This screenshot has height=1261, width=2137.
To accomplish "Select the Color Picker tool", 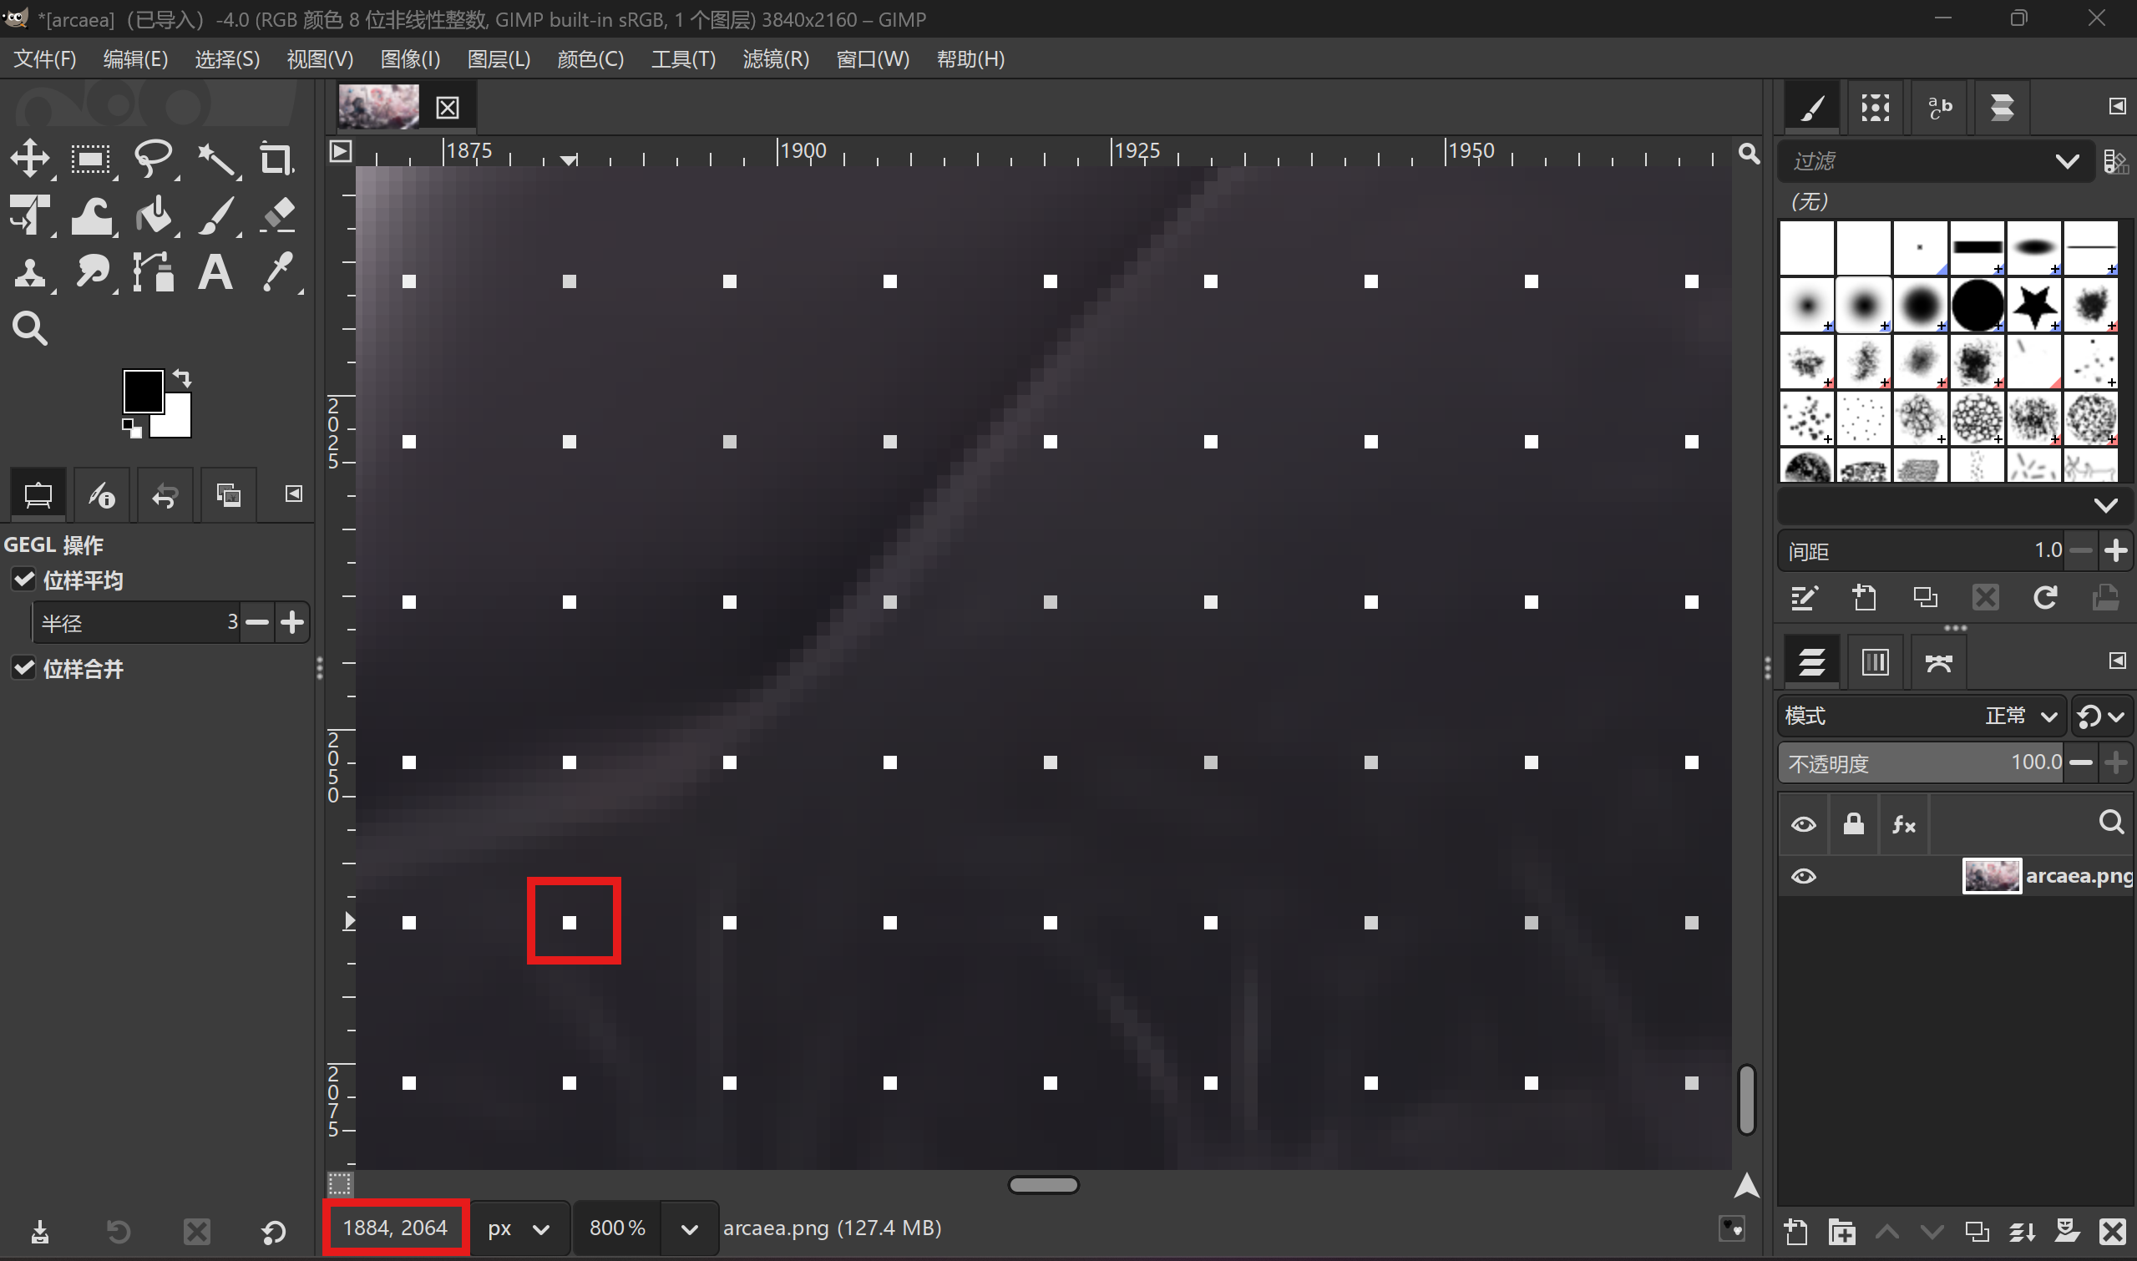I will (x=278, y=273).
